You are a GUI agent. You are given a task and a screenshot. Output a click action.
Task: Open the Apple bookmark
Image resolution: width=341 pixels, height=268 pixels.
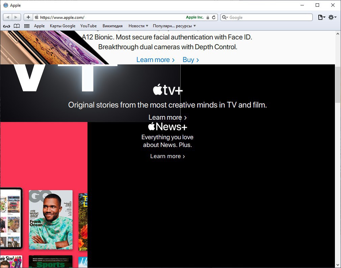tap(40, 26)
